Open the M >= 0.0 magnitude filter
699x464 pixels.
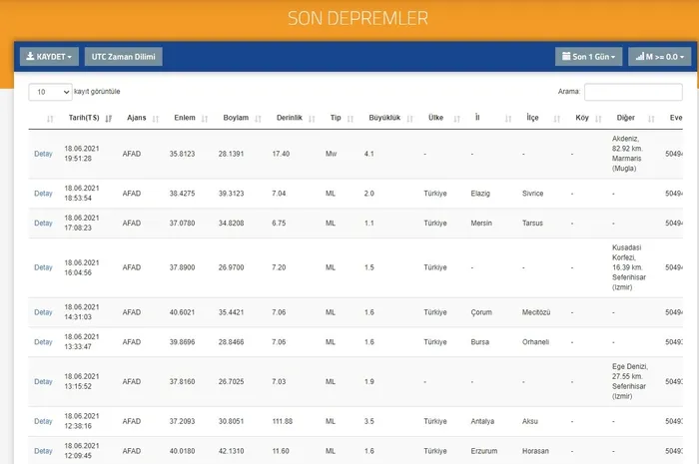tap(660, 57)
